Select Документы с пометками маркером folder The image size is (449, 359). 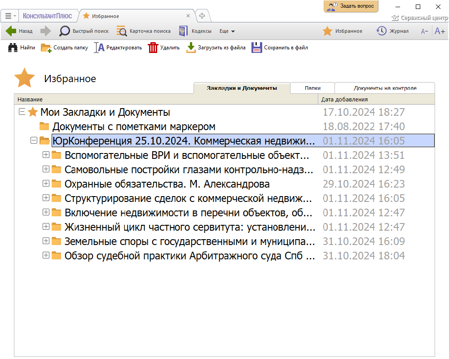pos(134,127)
